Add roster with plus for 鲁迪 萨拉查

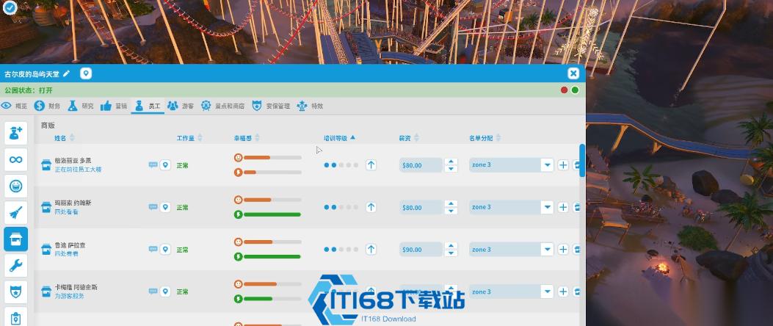coord(563,250)
